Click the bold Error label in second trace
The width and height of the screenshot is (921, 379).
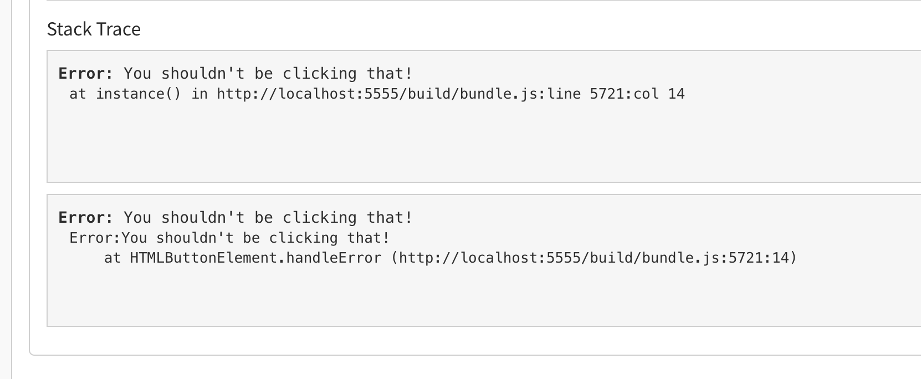point(85,218)
